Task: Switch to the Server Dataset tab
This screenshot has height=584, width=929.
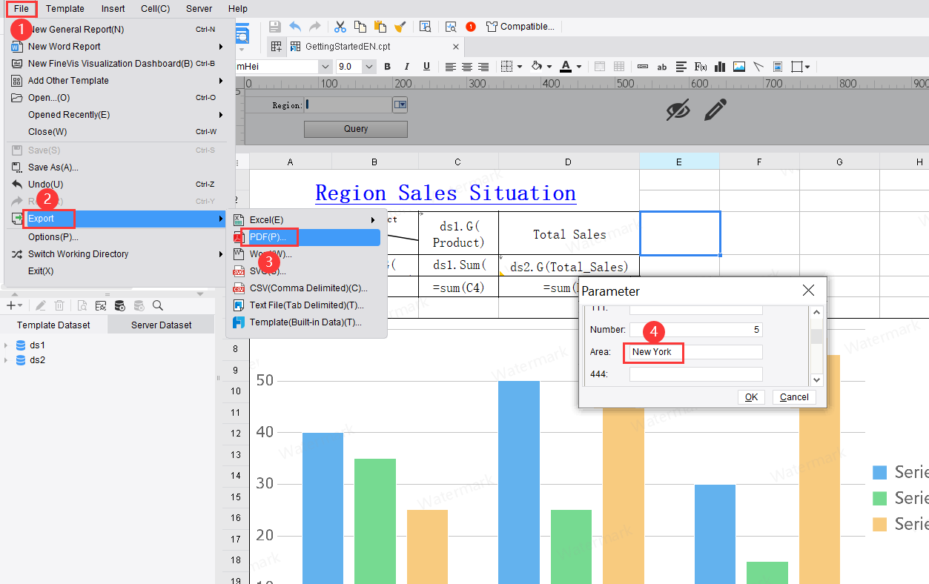Action: [160, 325]
